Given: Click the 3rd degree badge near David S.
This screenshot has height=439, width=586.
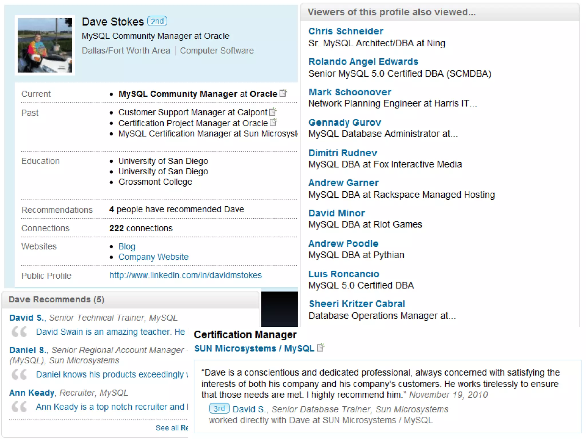Looking at the screenshot, I should 219,408.
